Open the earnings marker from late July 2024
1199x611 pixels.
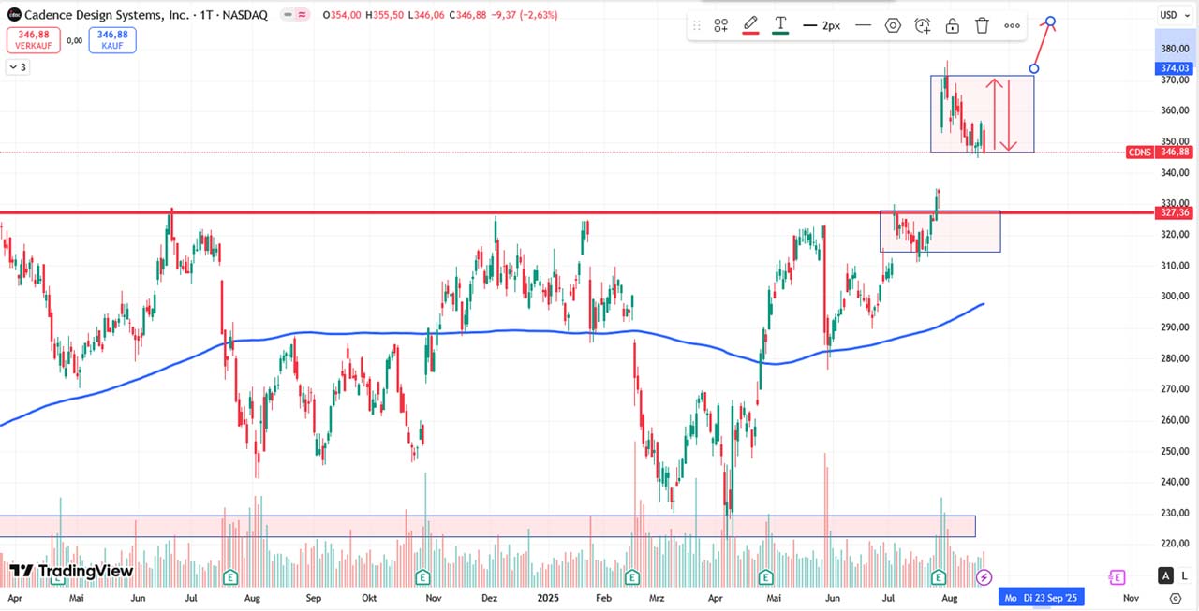pos(230,576)
